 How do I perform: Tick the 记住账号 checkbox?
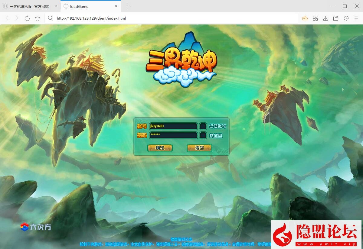click(x=203, y=126)
